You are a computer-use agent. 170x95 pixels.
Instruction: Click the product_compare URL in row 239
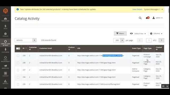coord(100,56)
